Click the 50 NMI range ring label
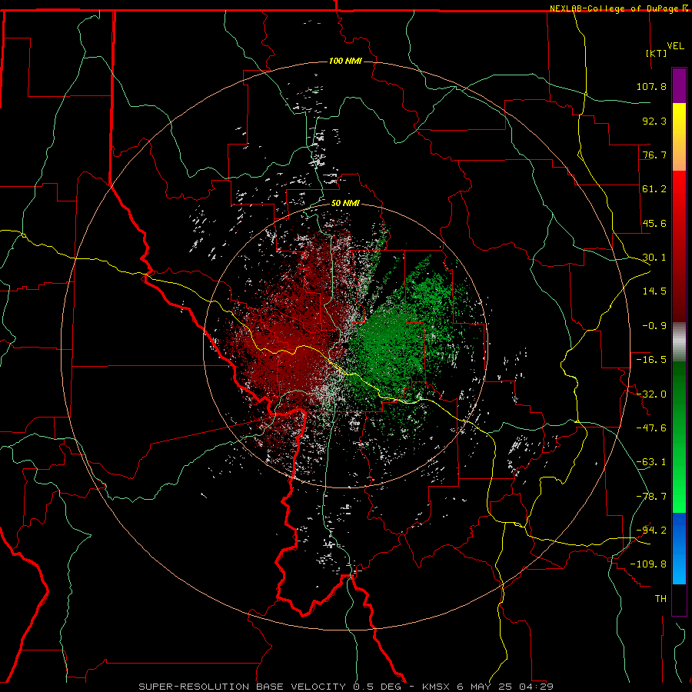 [x=345, y=204]
